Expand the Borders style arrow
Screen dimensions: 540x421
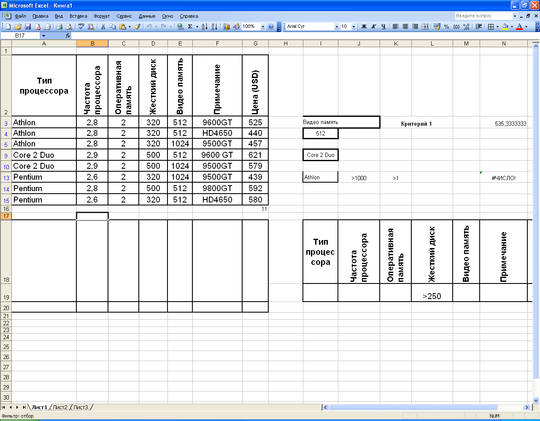pos(497,27)
